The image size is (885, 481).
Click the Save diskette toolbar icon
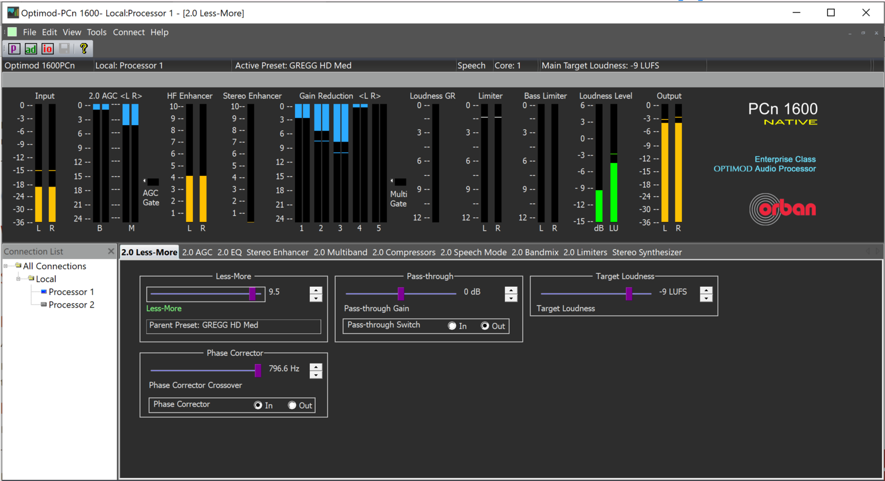(64, 49)
